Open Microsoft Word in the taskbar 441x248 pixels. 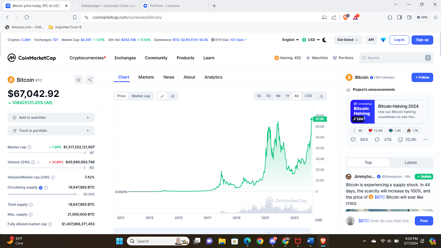pos(310,241)
